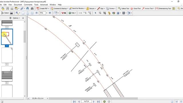This screenshot has width=183, height=103.
Task: Click the Organizer icon in the toolbar
Action: [16, 9]
